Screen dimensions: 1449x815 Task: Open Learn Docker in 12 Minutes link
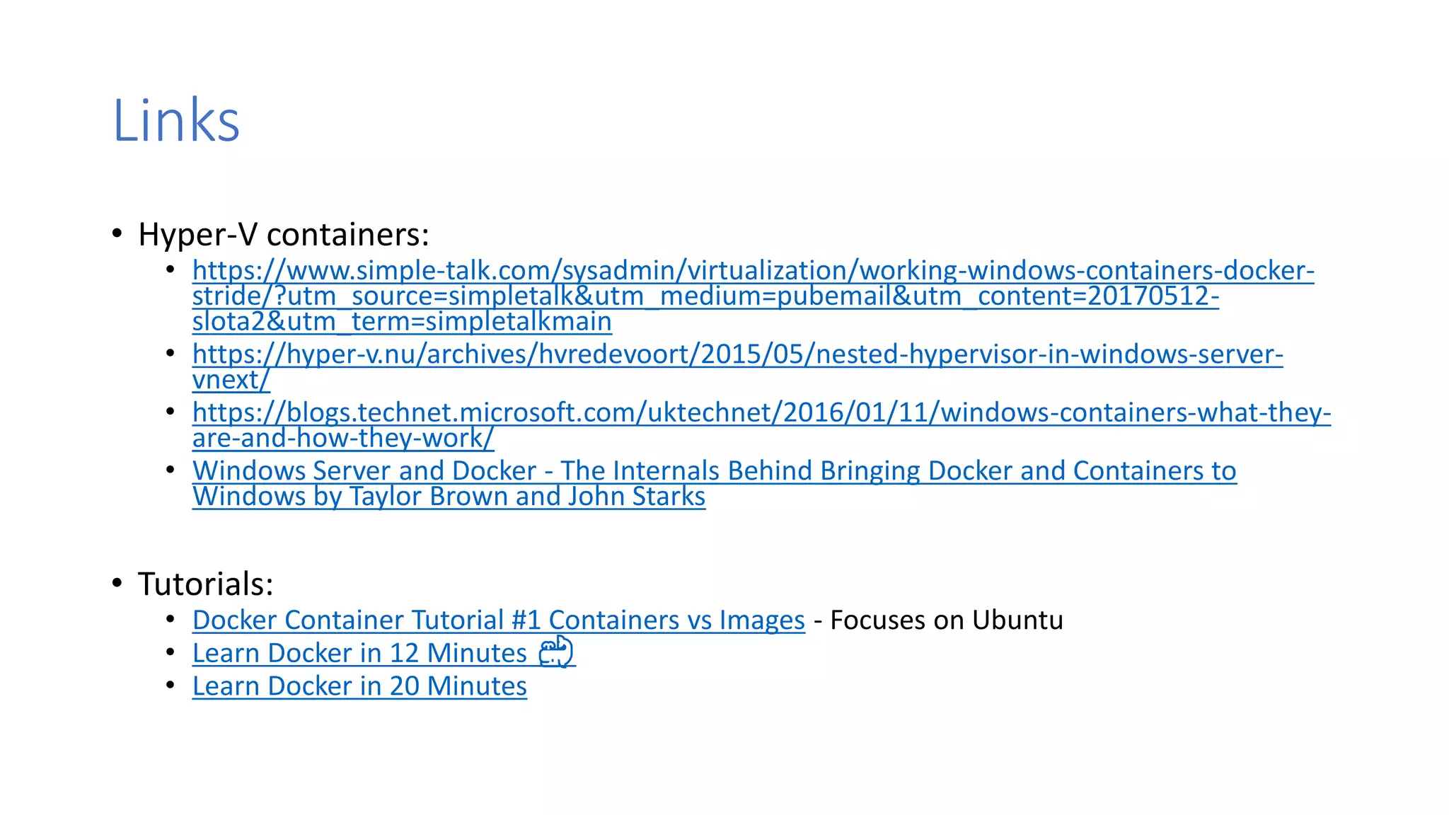[x=359, y=653]
